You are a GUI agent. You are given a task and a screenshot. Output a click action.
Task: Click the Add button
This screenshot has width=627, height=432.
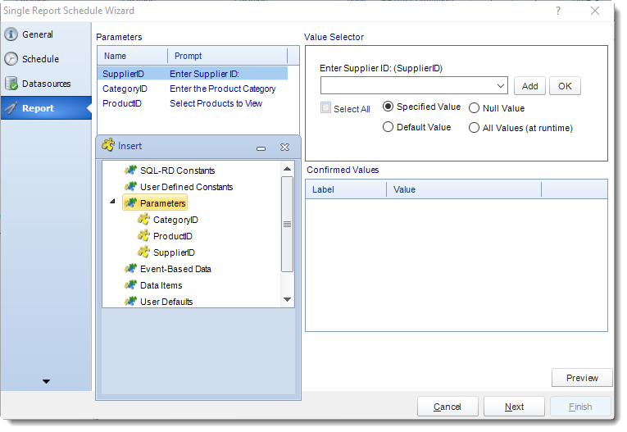(x=529, y=86)
